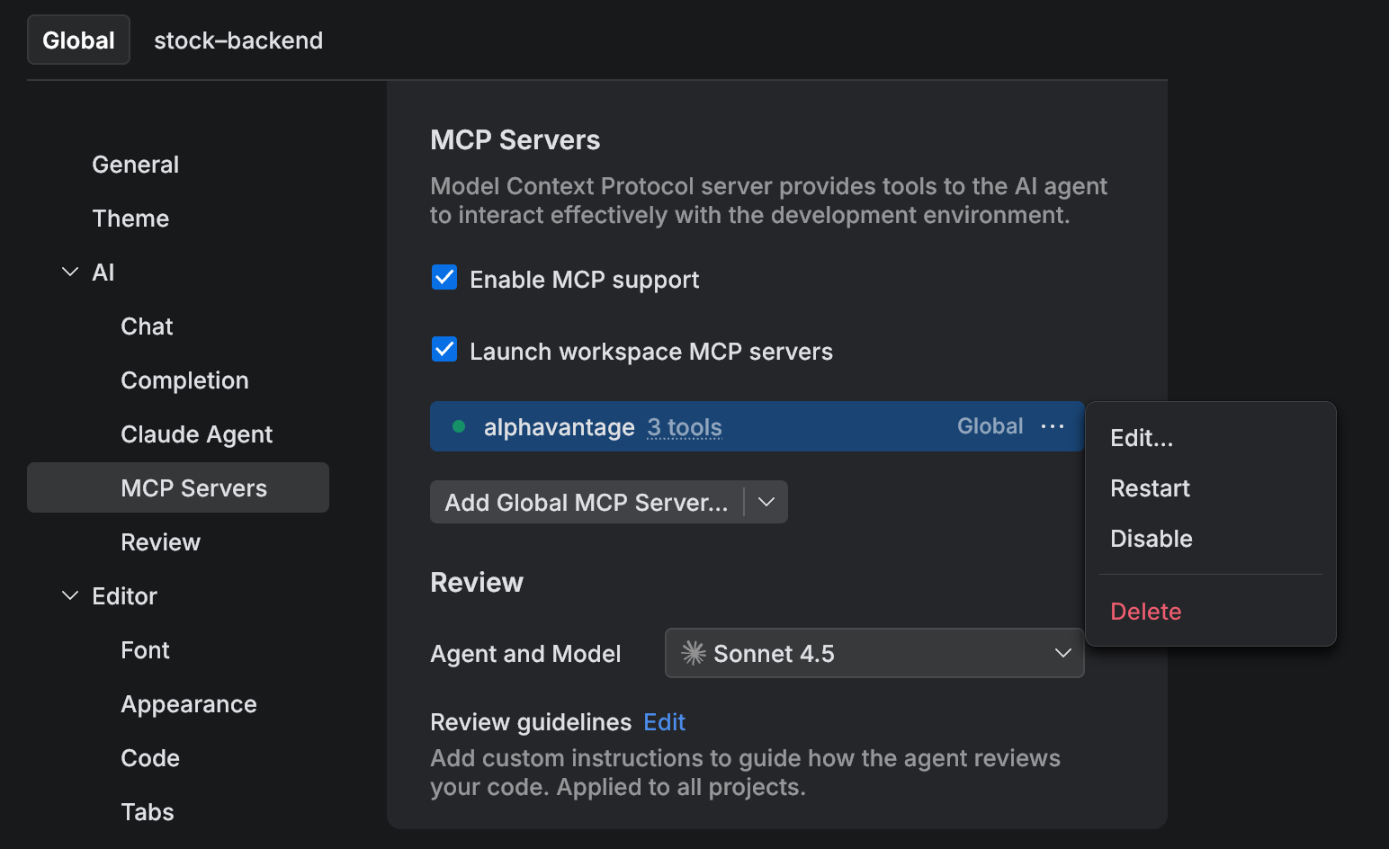Image resolution: width=1389 pixels, height=849 pixels.
Task: Open the Agent and Model dropdown
Action: point(1062,653)
